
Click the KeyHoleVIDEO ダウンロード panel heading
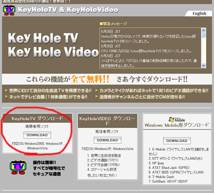click(x=107, y=121)
